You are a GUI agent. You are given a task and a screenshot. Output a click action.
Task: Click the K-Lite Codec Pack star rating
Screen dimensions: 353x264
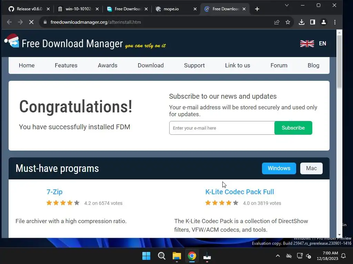pos(222,203)
